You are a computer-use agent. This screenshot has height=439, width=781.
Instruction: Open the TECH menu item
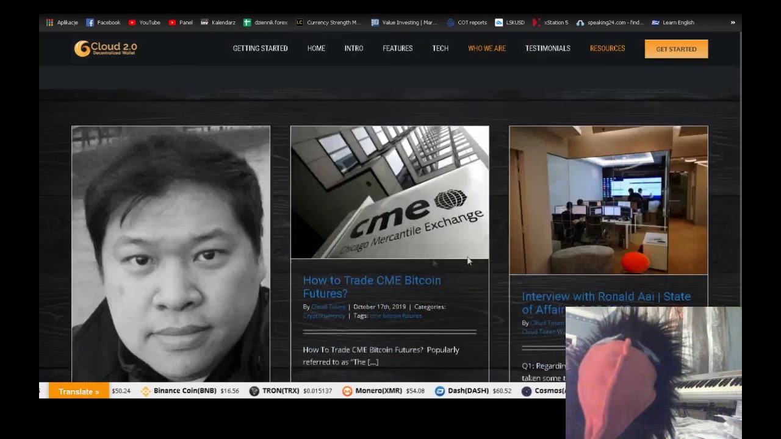(x=441, y=48)
